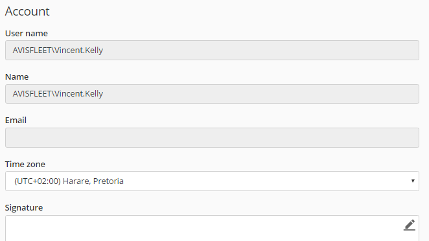Click the Name field label

(x=17, y=77)
